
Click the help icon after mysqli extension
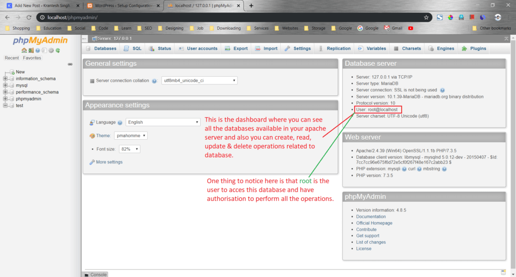click(x=404, y=169)
